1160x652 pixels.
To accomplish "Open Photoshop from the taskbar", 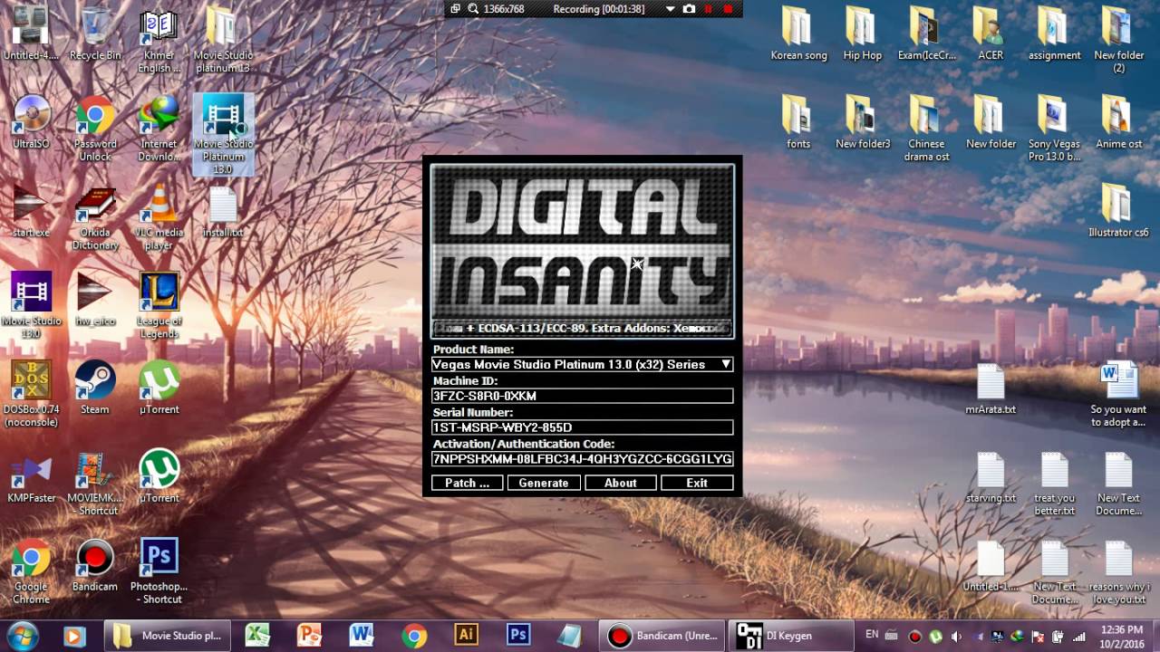I will pyautogui.click(x=518, y=636).
